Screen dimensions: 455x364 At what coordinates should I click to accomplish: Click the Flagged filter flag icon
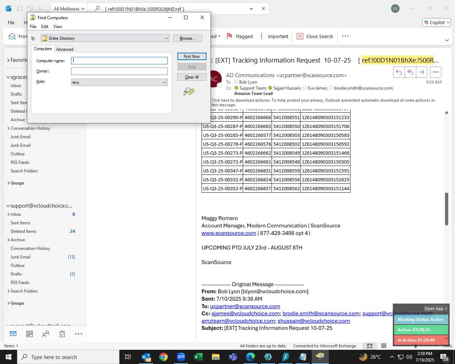pos(230,36)
